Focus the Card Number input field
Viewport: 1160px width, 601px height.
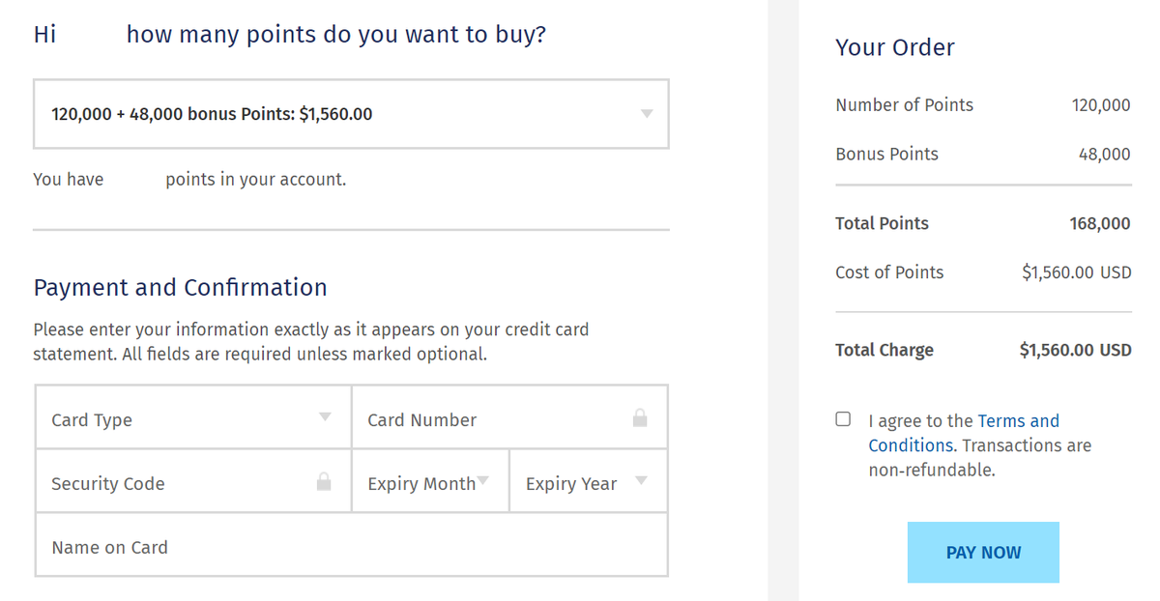click(x=493, y=419)
